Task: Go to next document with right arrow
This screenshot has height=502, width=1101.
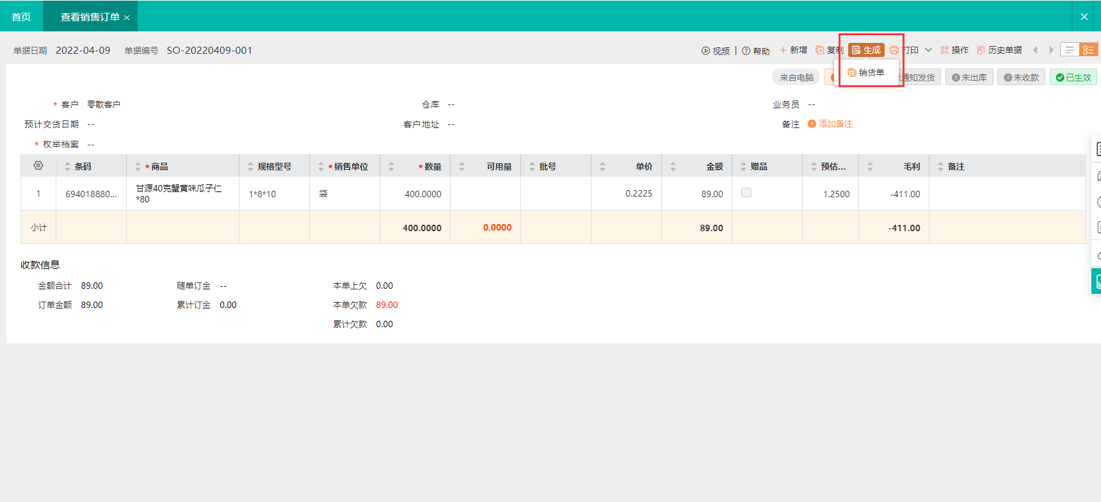Action: 1051,50
